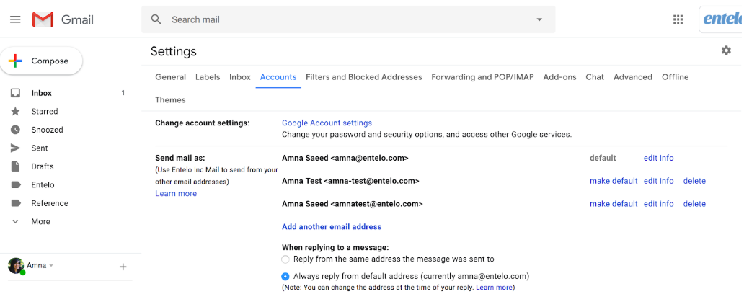Open the main menu hamburger icon
The height and width of the screenshot is (294, 744).
pyautogui.click(x=15, y=19)
